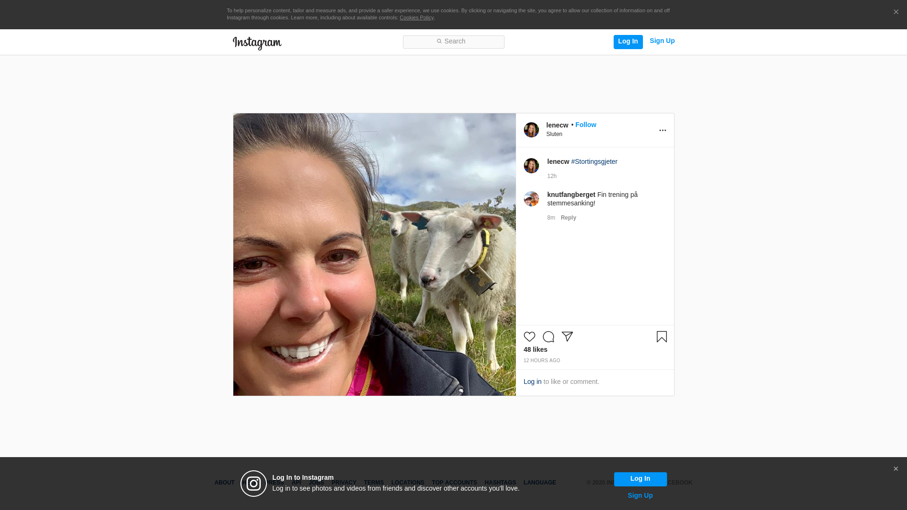This screenshot has height=510, width=907.
Task: Open lenecw's profile picture in the post header
Action: coord(531,130)
